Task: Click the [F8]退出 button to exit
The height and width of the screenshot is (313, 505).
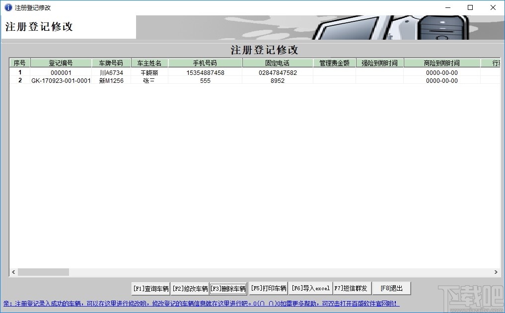Action: tap(391, 288)
